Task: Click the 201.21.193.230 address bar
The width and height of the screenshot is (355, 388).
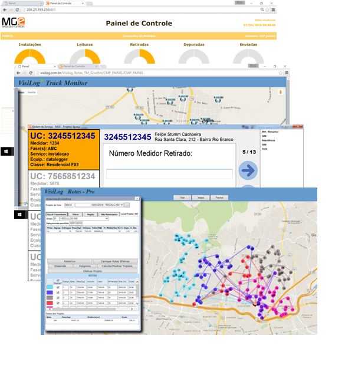Action: (141, 10)
